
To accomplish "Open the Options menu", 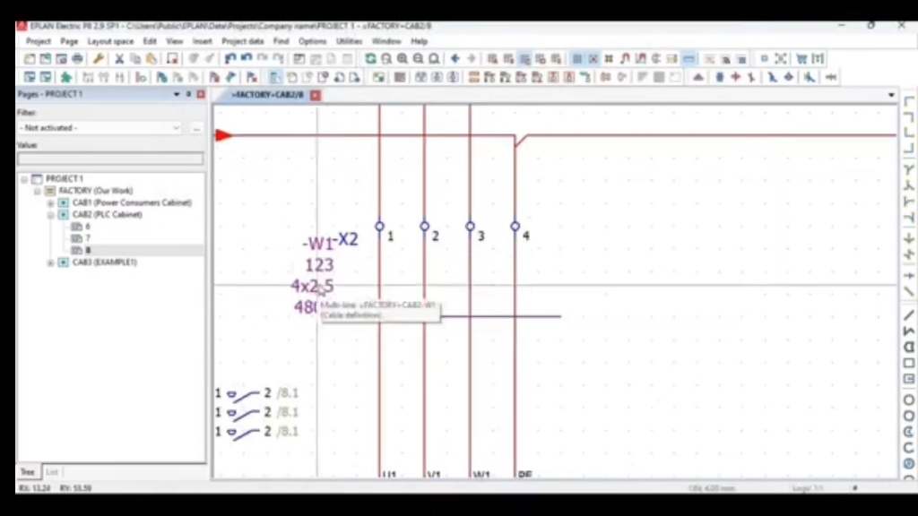I will tap(312, 41).
